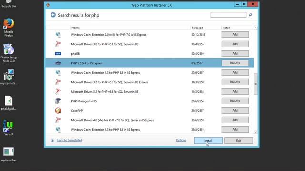Image resolution: width=305 pixels, height=171 pixels.
Task: Add phpBB to install list
Action: [x=235, y=54]
